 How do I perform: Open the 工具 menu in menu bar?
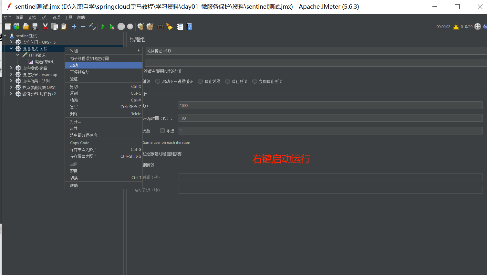pyautogui.click(x=68, y=17)
